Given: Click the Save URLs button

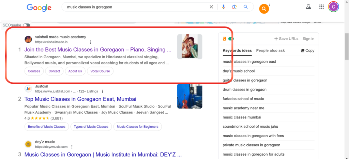Looking at the screenshot, I should coord(286,39).
